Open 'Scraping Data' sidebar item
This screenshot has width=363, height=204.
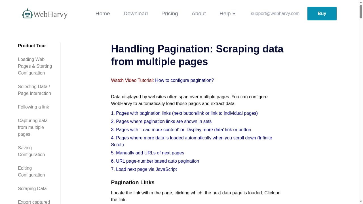pos(32,188)
